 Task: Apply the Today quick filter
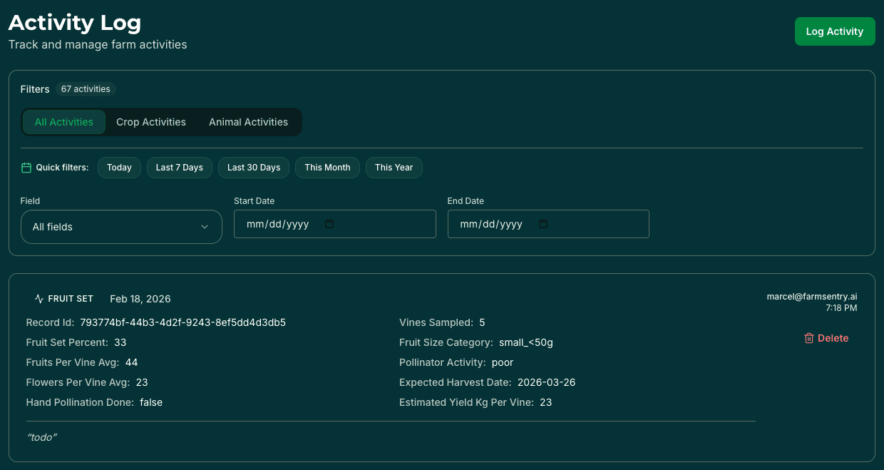tap(119, 167)
